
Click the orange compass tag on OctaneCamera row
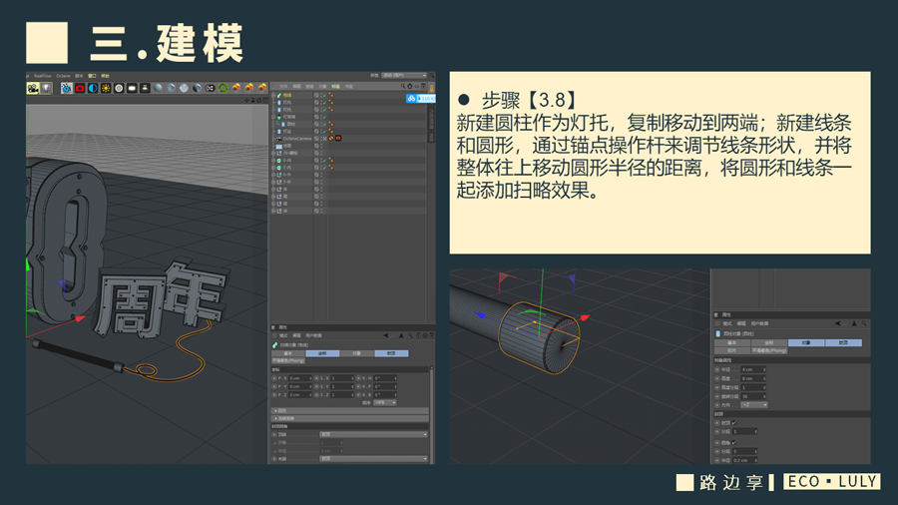pos(331,139)
